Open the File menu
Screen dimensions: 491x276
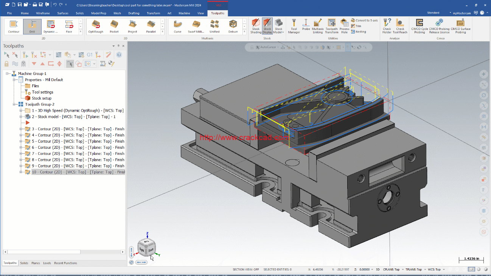9,13
